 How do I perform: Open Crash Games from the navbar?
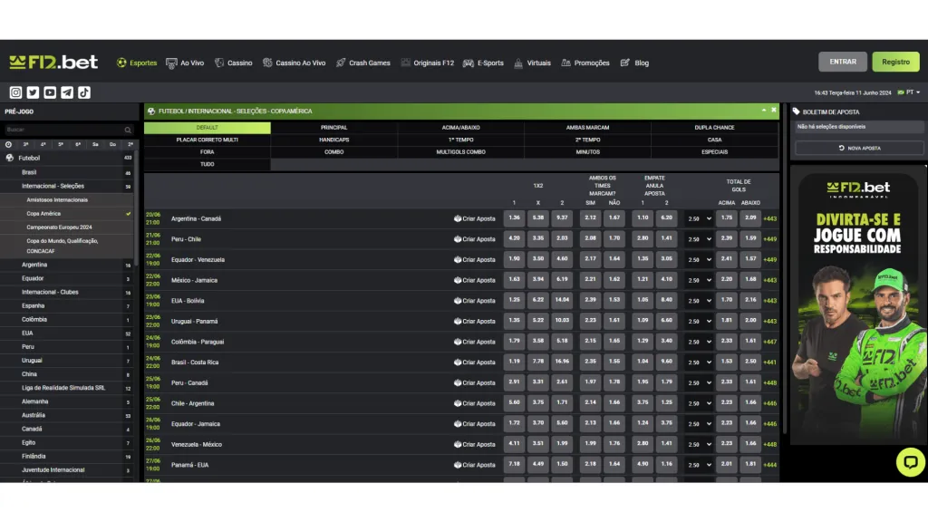click(x=365, y=63)
